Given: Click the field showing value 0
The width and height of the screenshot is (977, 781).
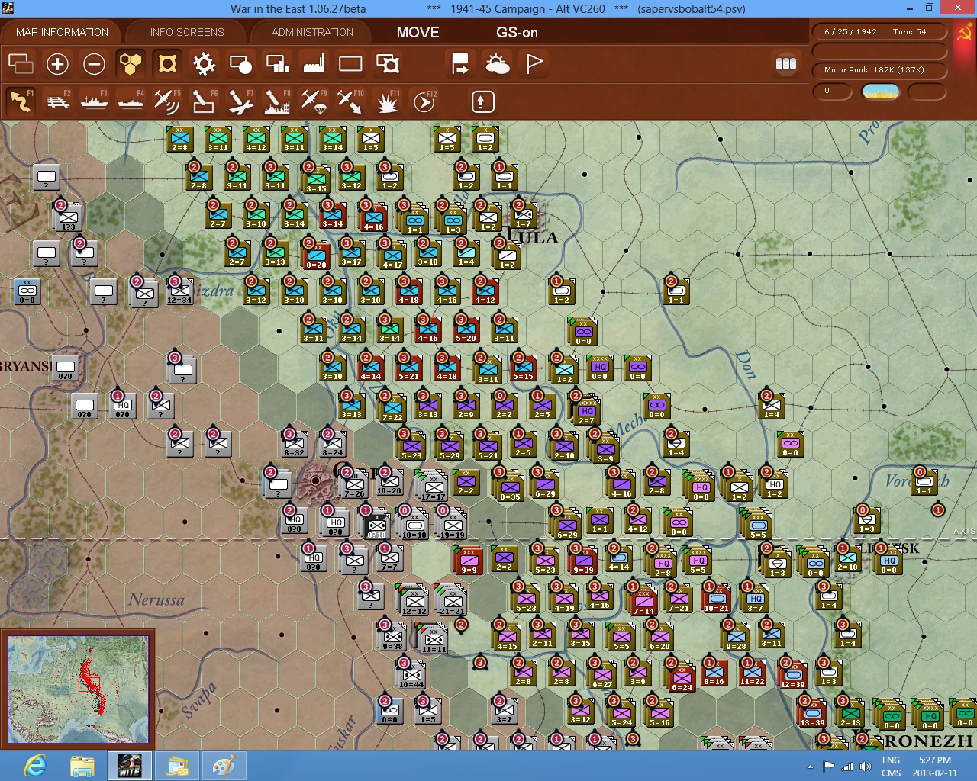Looking at the screenshot, I should (833, 91).
